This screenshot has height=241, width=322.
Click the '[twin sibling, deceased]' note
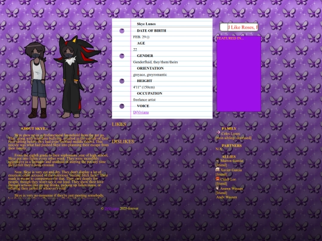point(234,138)
